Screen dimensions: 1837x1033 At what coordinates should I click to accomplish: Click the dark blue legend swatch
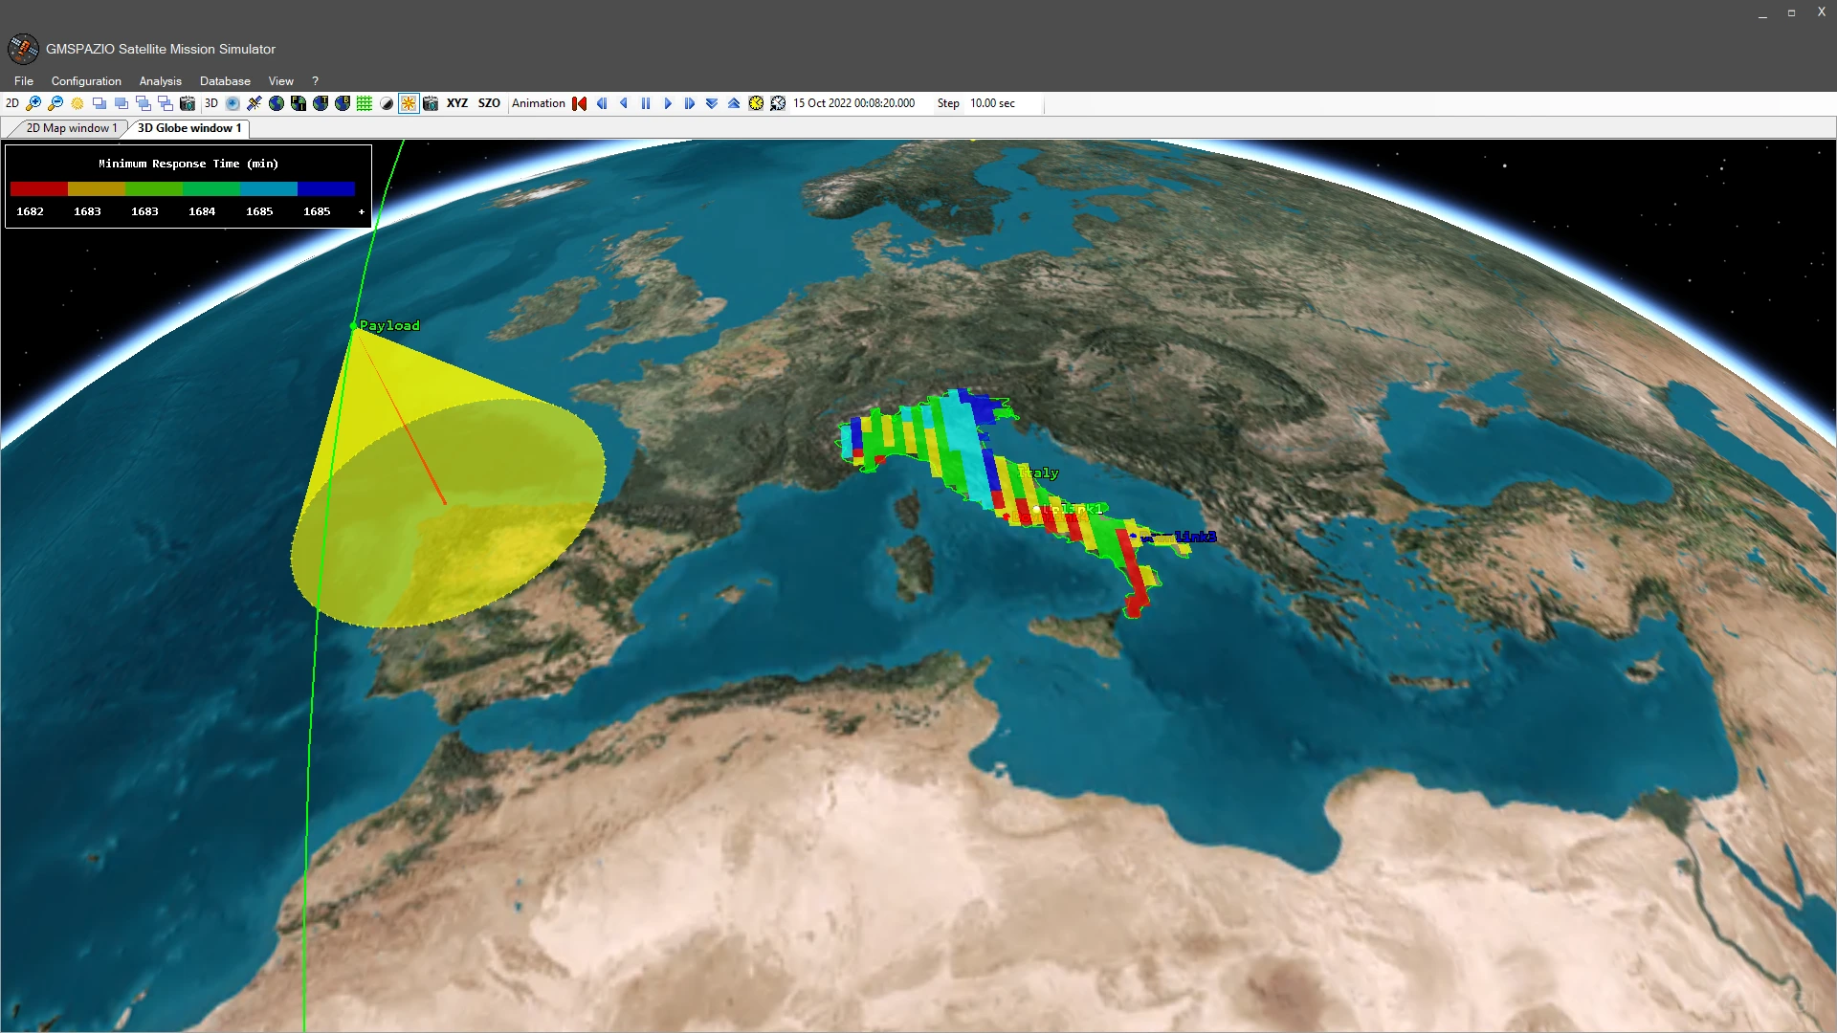tap(326, 188)
